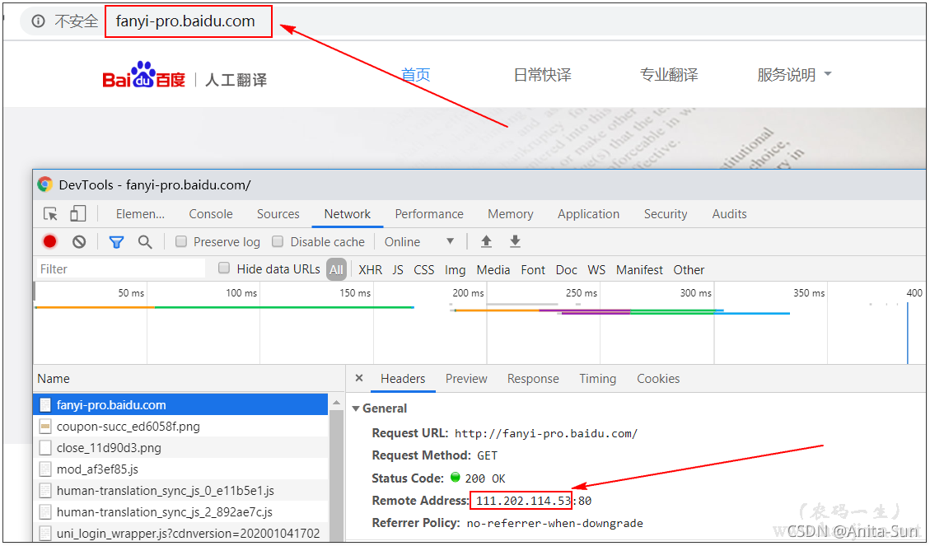Image resolution: width=930 pixels, height=546 pixels.
Task: Open the Application tab
Action: point(588,214)
